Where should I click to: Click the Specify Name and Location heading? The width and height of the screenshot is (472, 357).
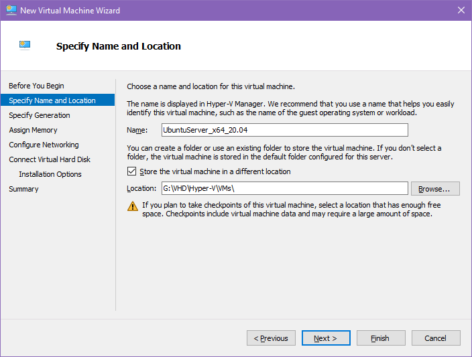point(119,46)
